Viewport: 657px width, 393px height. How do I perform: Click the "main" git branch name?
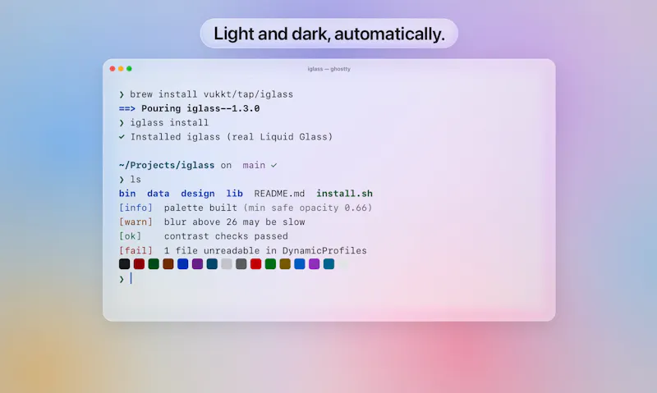coord(254,165)
